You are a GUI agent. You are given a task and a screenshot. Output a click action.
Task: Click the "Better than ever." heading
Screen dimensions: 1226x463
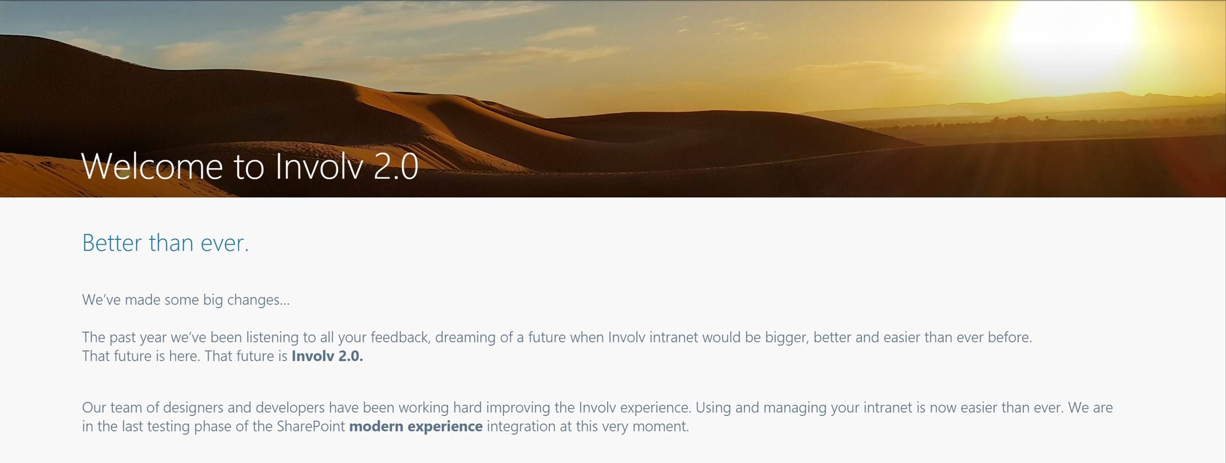165,242
